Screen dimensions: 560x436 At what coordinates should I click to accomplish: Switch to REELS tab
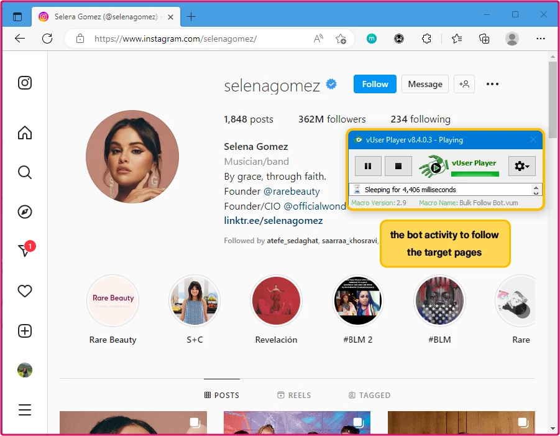point(294,395)
